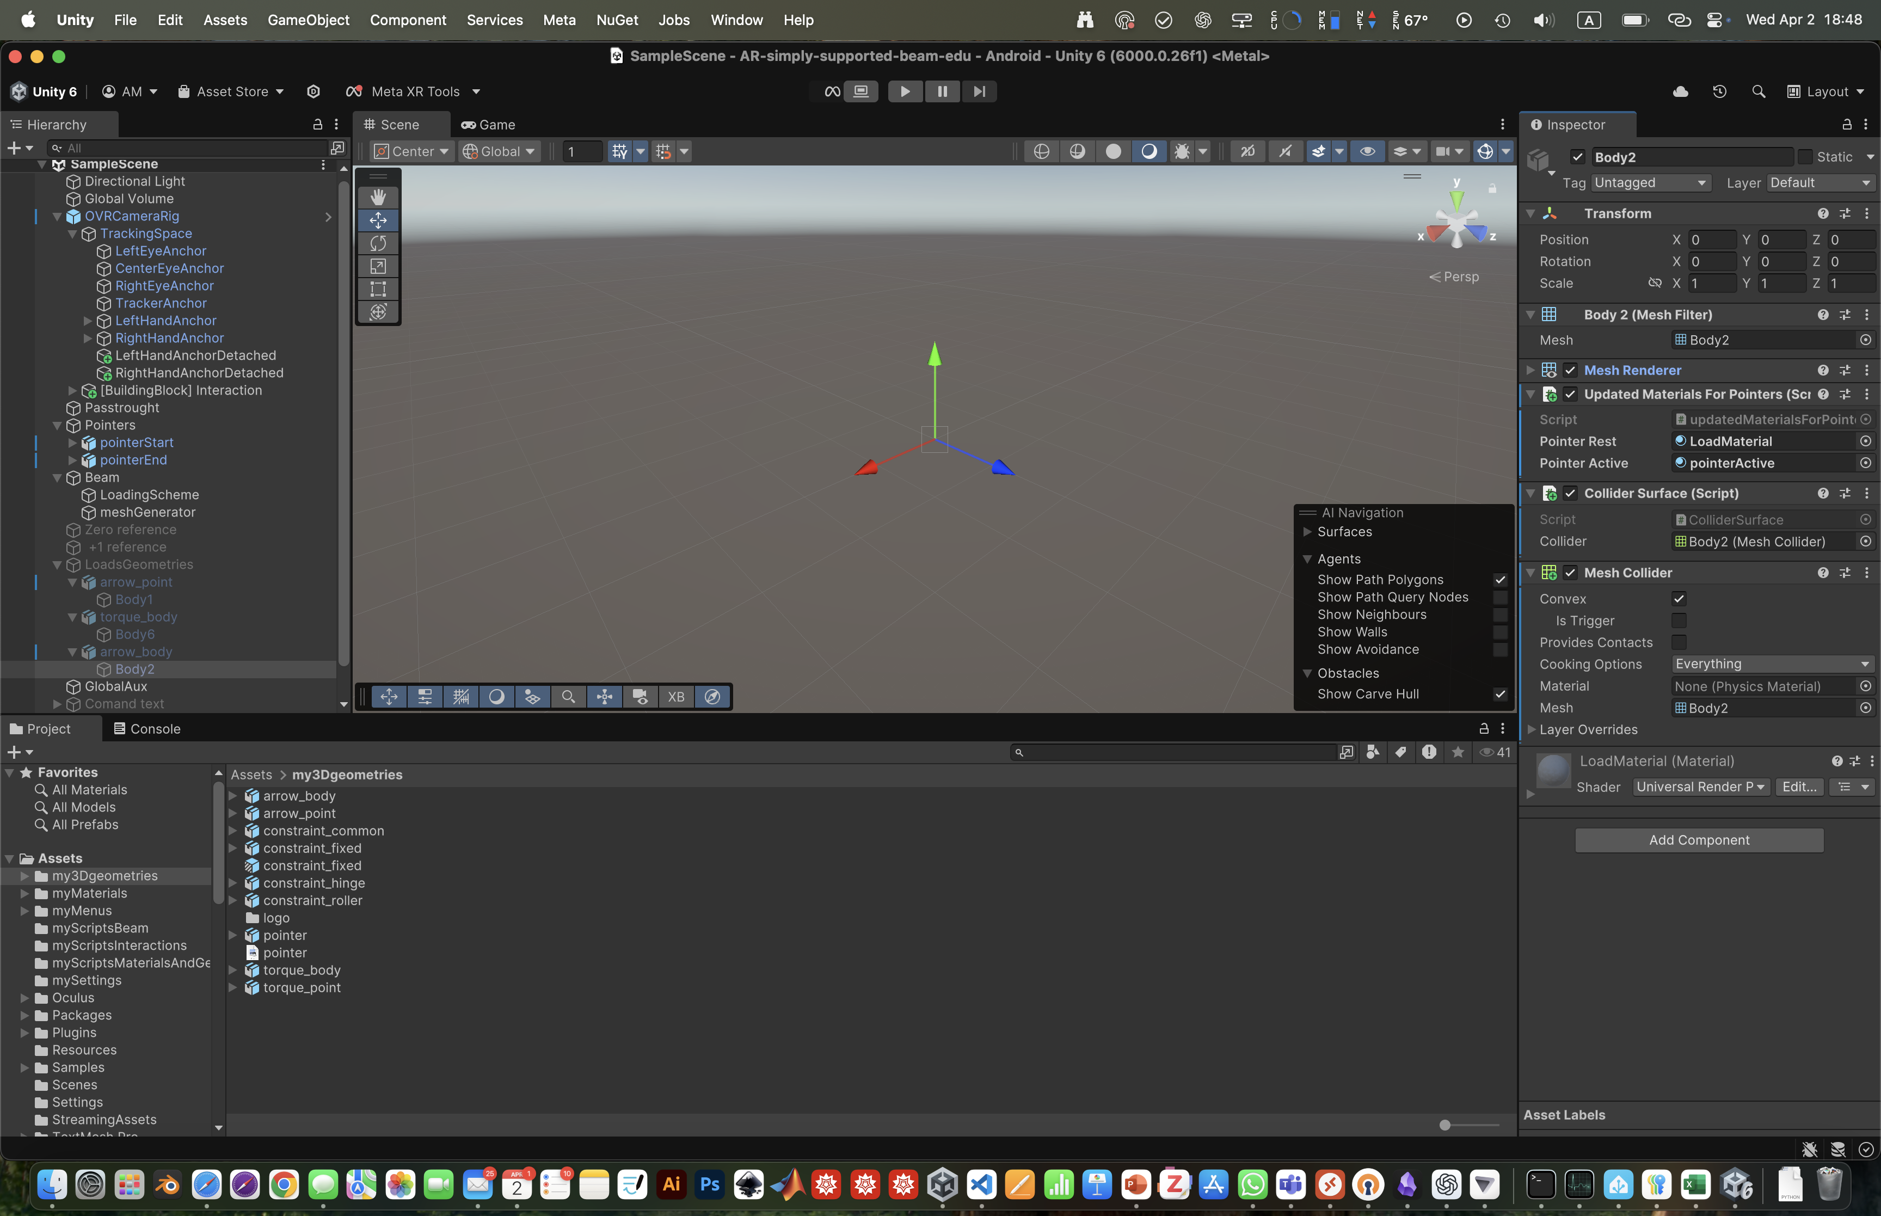Toggle Show Path Polygons checkbox
The height and width of the screenshot is (1216, 1881).
click(x=1501, y=580)
